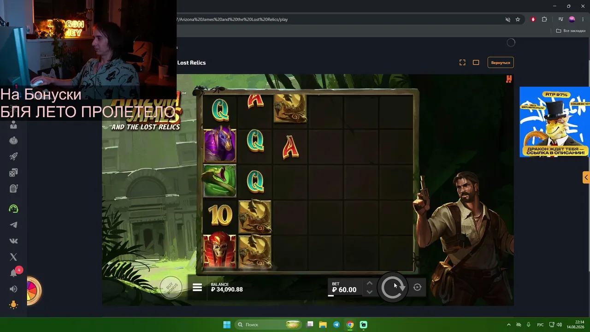Open the browser extensions puzzle icon
The image size is (590, 332).
click(544, 19)
